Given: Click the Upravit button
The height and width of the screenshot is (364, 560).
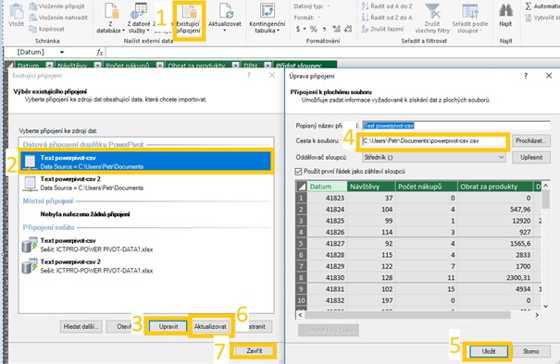Looking at the screenshot, I should (168, 326).
